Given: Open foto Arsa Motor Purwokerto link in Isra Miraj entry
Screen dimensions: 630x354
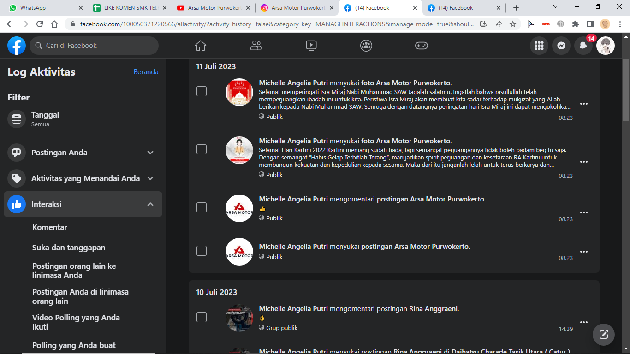Looking at the screenshot, I should (x=406, y=83).
